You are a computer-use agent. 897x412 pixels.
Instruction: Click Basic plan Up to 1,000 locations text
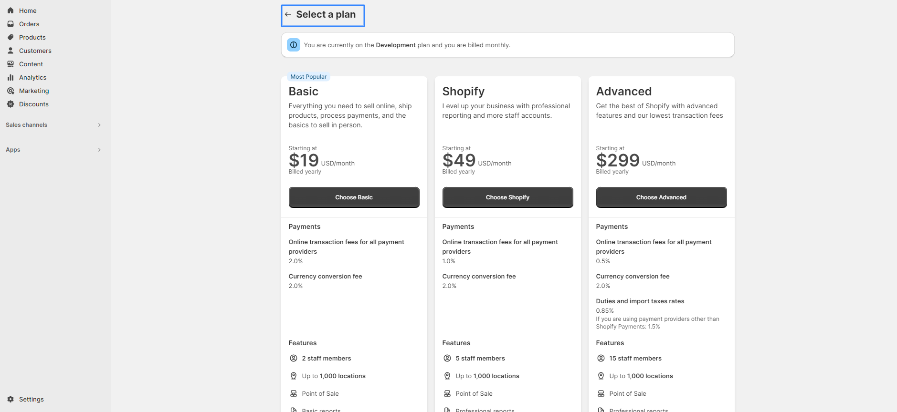334,376
